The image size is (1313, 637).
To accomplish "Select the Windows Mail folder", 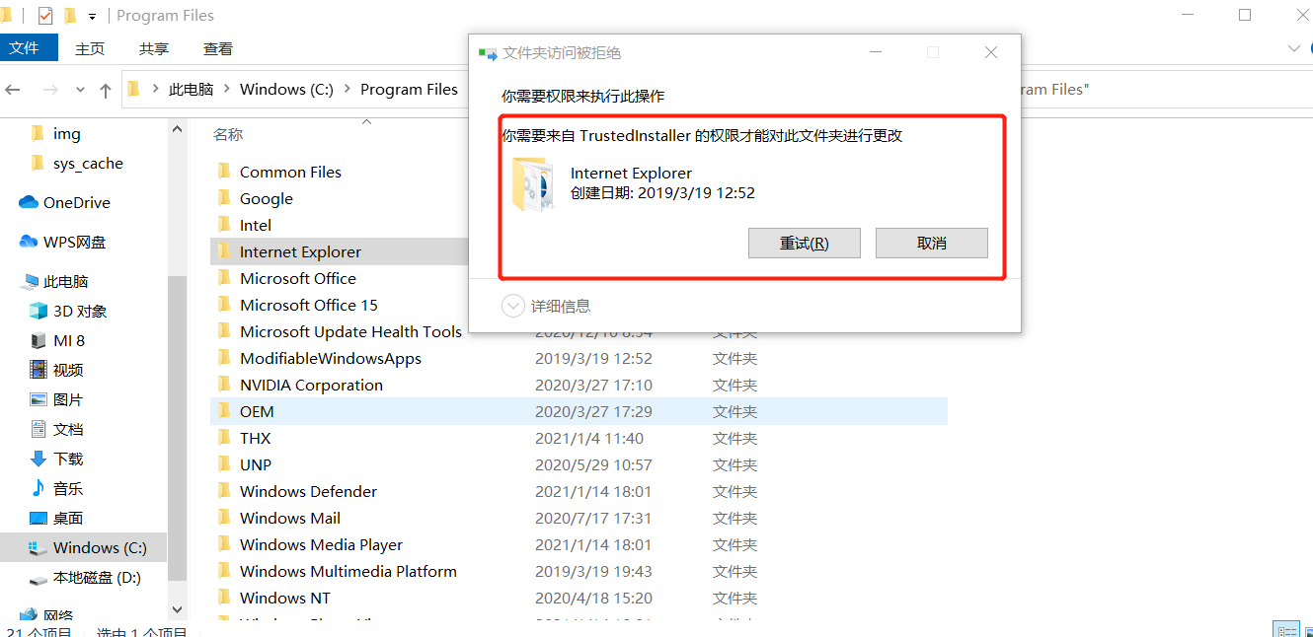I will pyautogui.click(x=290, y=518).
